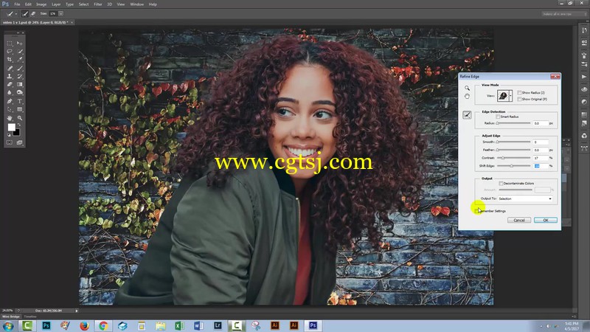Click the Feather value input field

(x=541, y=150)
